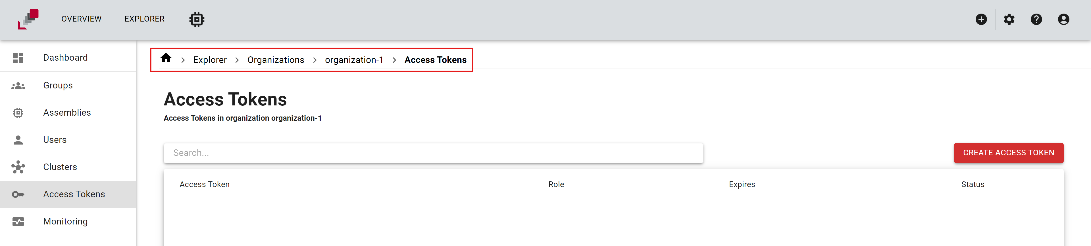Open Groups from the sidebar

click(68, 85)
